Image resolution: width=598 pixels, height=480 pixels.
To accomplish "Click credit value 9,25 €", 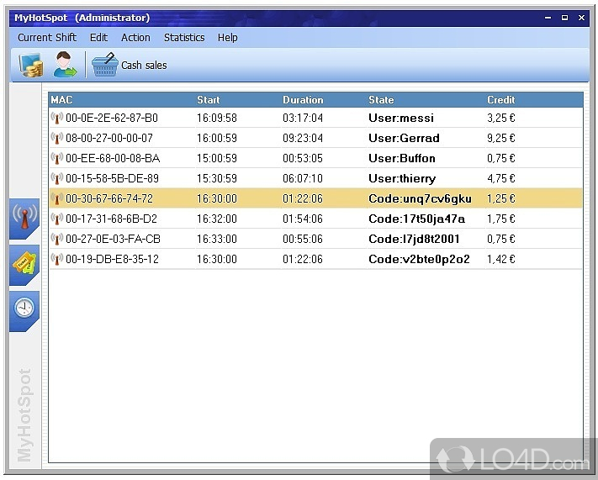I will point(500,138).
